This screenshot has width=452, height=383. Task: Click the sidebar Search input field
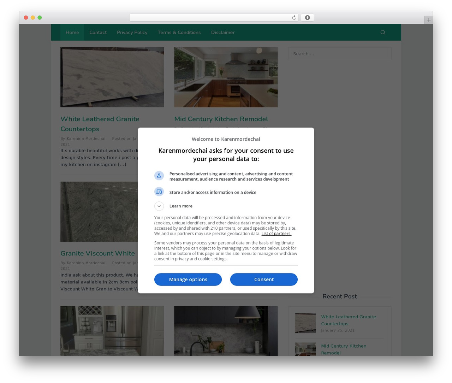340,54
